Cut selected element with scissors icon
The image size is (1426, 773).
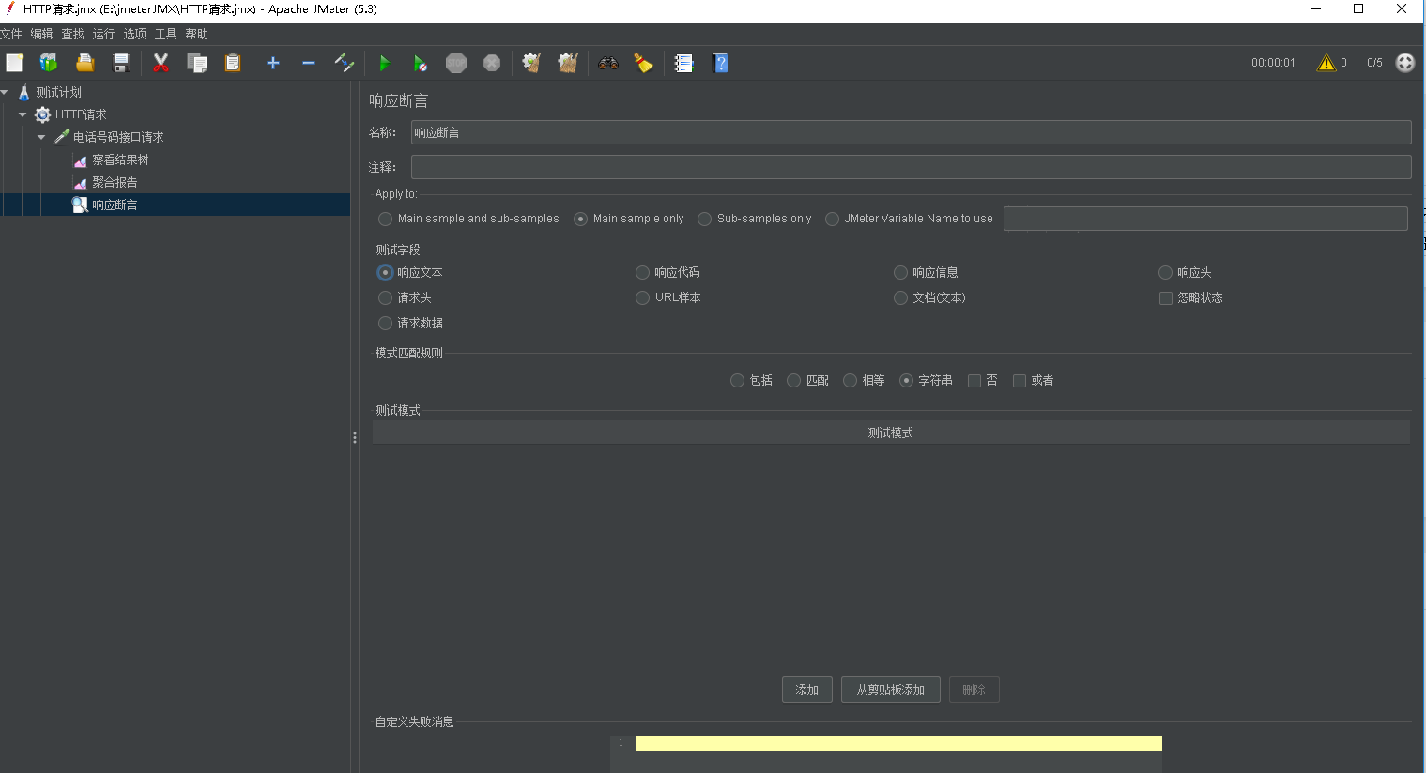tap(161, 63)
